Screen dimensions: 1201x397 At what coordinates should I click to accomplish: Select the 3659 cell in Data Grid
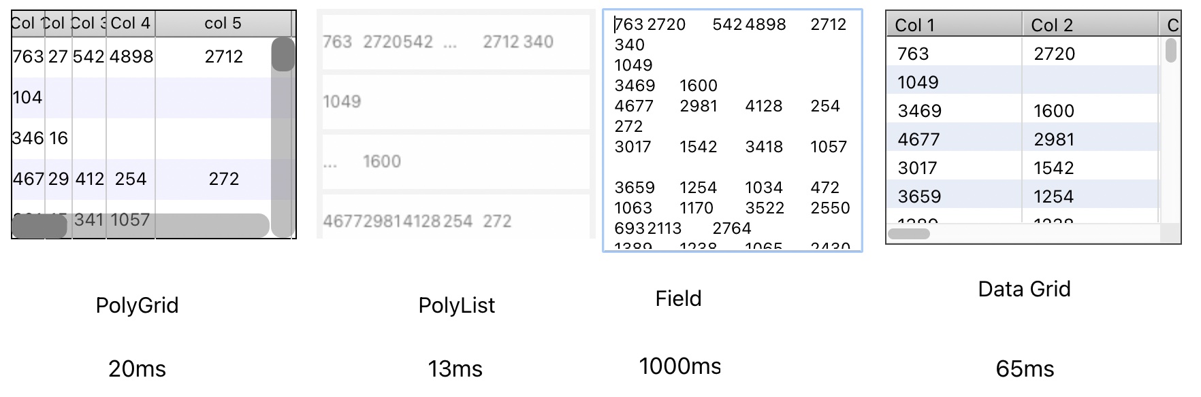pos(919,196)
